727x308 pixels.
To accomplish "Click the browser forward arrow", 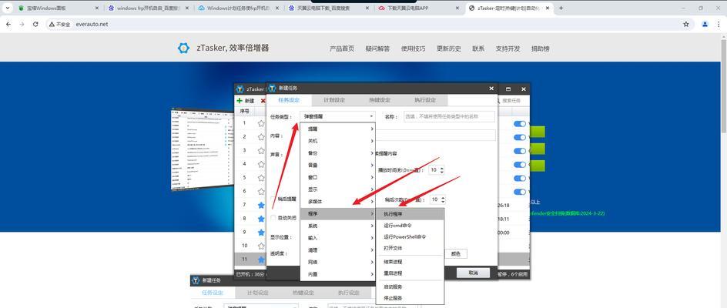I will coord(22,24).
